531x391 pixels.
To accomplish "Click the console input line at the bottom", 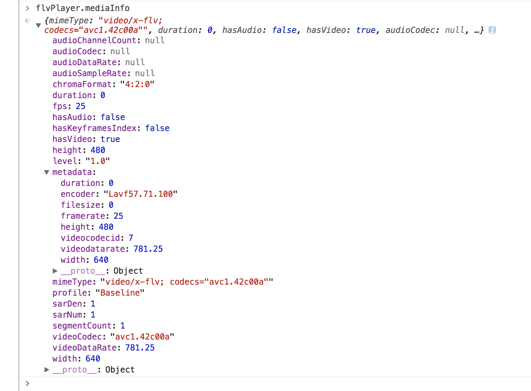I will point(137,383).
